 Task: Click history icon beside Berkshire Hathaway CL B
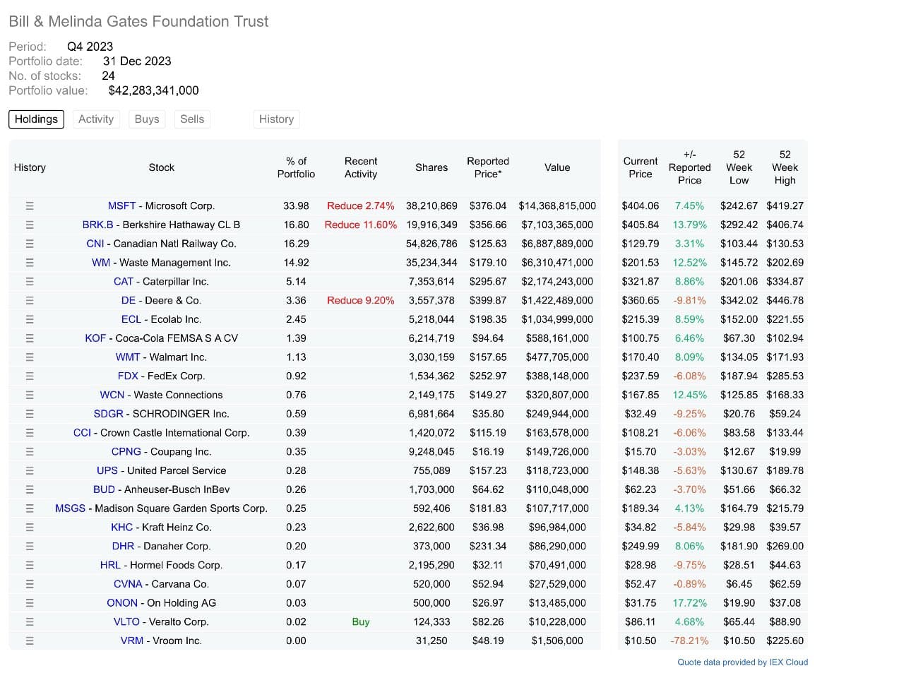click(x=30, y=225)
